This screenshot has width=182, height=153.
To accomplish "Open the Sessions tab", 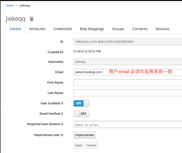I will point(162,29).
